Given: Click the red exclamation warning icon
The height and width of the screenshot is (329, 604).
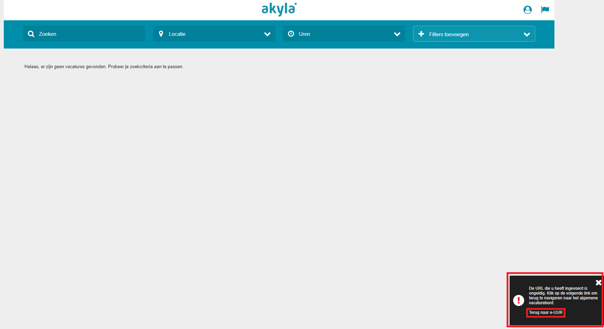Looking at the screenshot, I should click(x=519, y=300).
